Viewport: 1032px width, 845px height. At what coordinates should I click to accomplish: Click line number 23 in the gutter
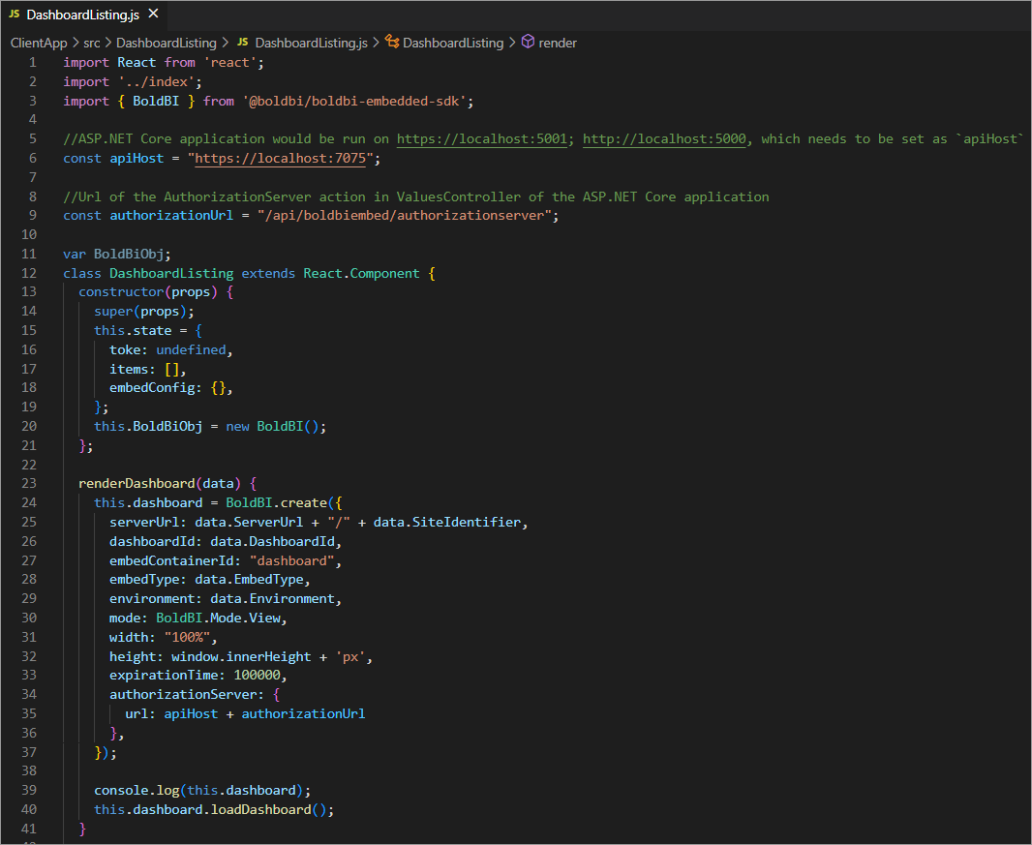[29, 483]
